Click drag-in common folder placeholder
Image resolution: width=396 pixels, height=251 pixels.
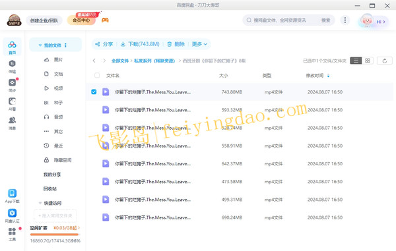click(x=55, y=215)
